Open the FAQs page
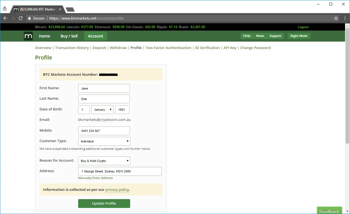The width and height of the screenshot is (350, 214). (247, 36)
